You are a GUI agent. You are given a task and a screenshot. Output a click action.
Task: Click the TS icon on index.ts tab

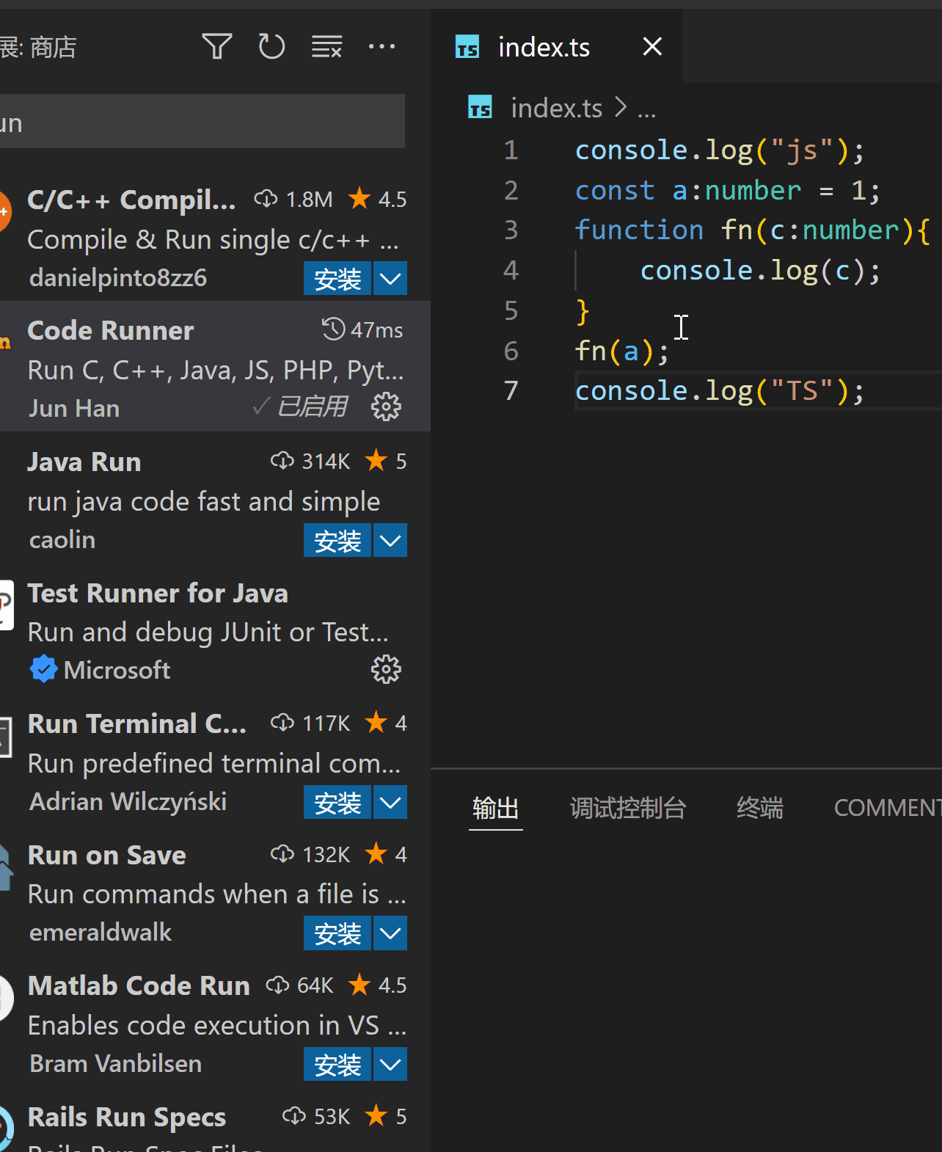tap(467, 47)
